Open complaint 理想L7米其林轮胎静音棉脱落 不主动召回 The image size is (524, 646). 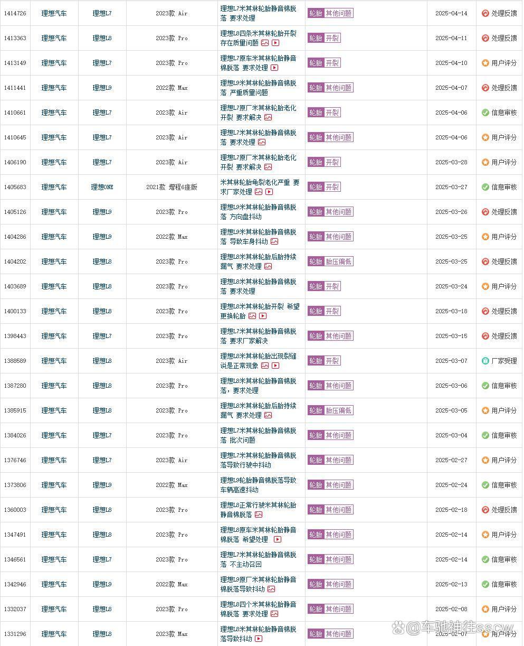coord(258,559)
